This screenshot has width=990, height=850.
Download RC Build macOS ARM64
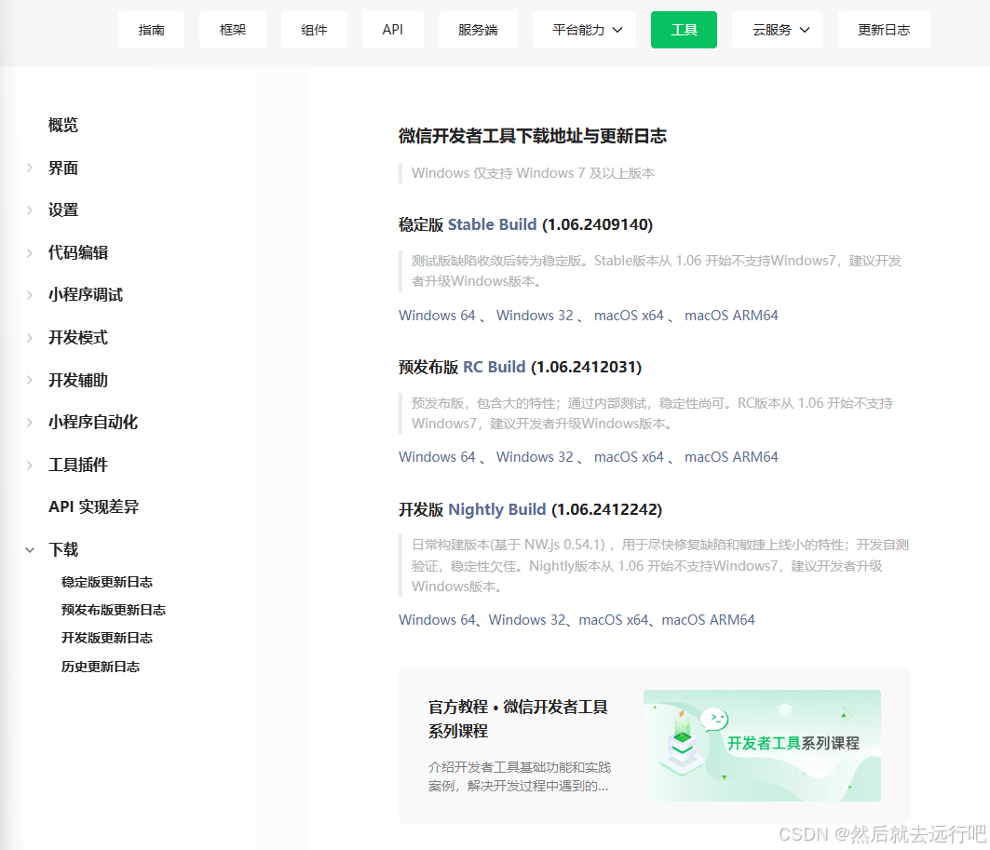click(731, 457)
